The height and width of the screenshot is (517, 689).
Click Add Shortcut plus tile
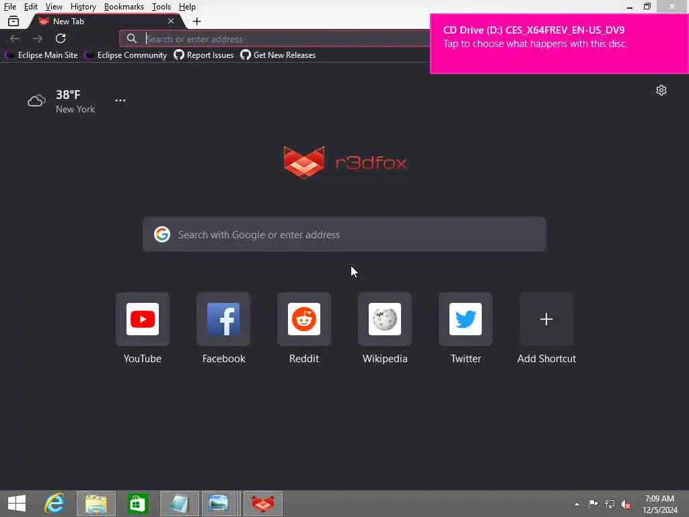click(546, 319)
